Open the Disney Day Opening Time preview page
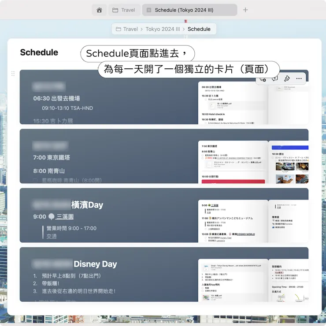 tap(289, 280)
